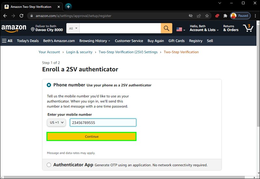The width and height of the screenshot is (260, 179).
Task: Open the shopping cart
Action: (x=248, y=28)
